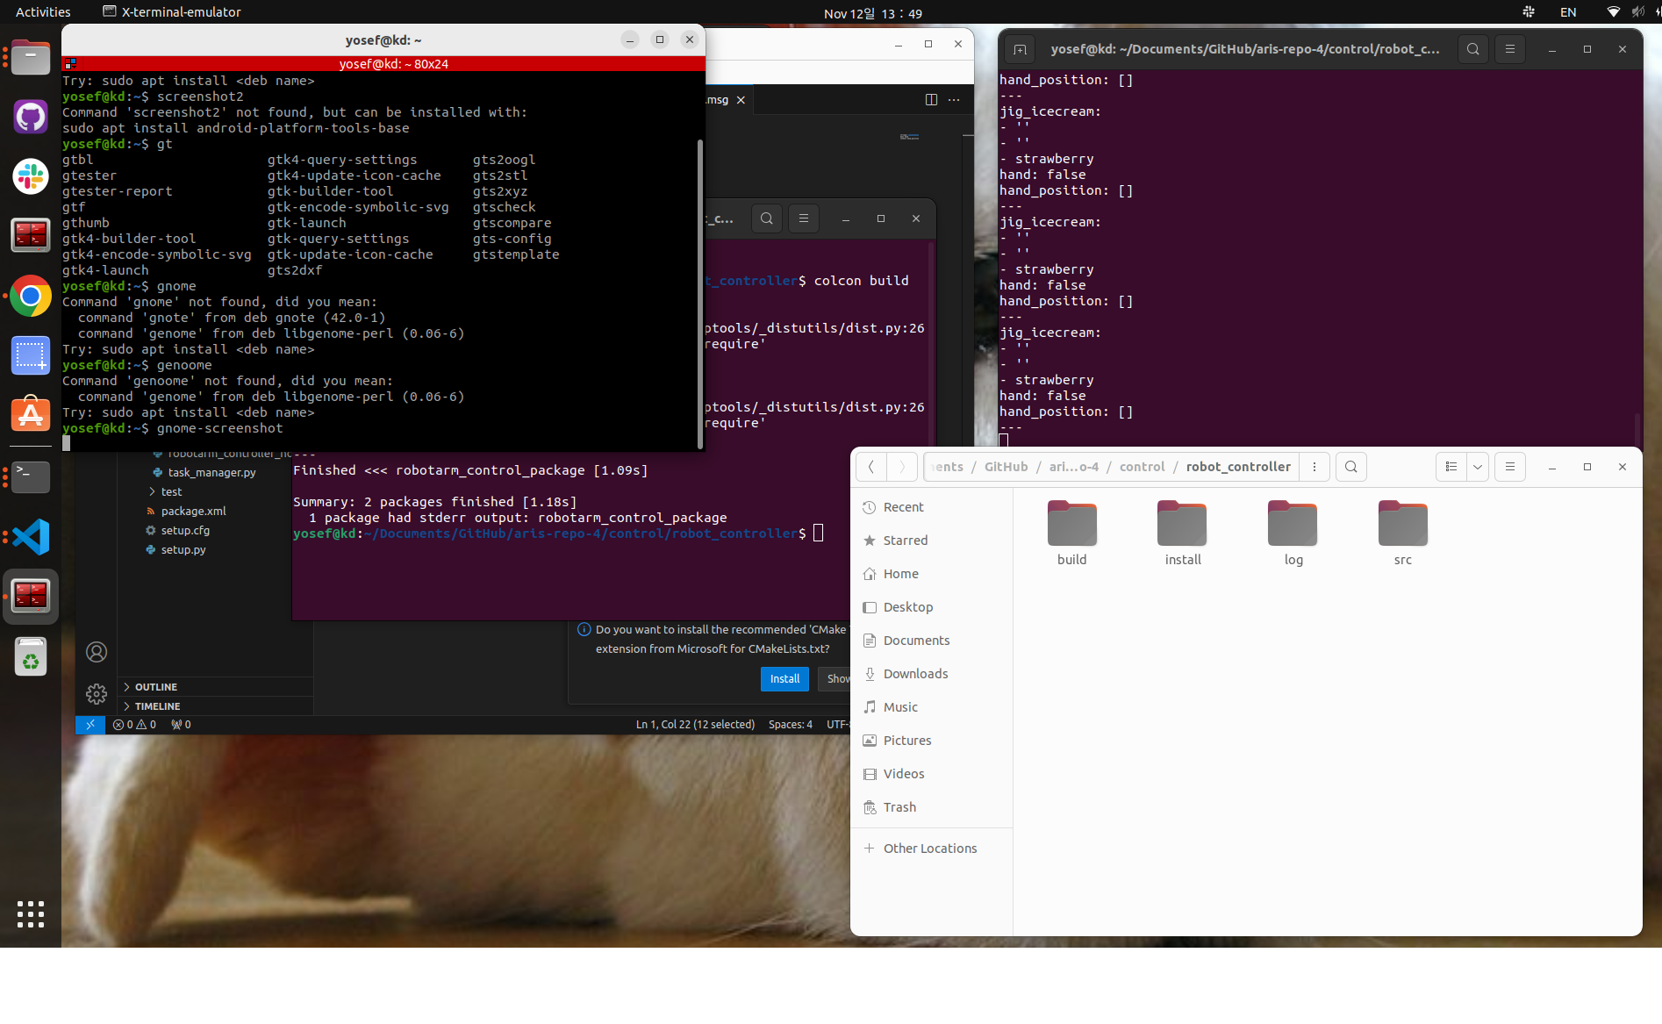Click search icon in right terminal header
The width and height of the screenshot is (1662, 1024).
(x=1473, y=49)
